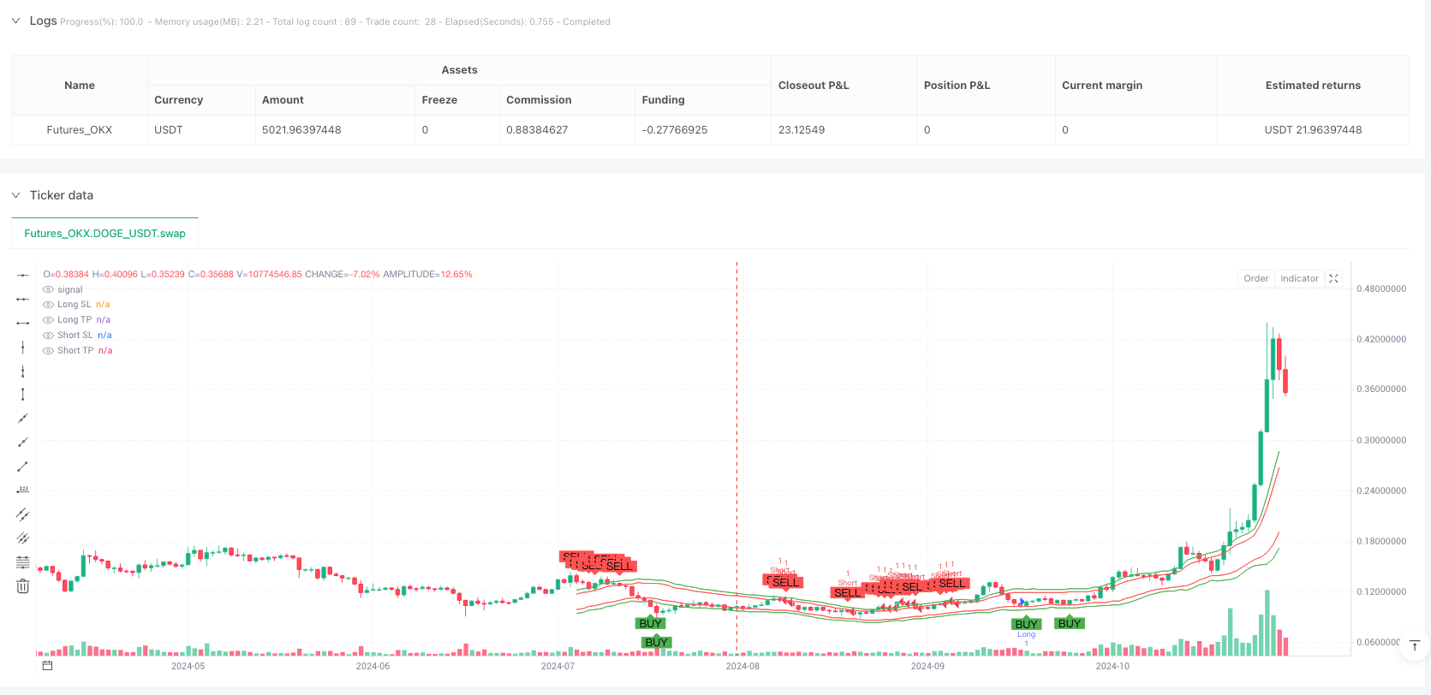Hide the Long SL indicator

point(48,305)
